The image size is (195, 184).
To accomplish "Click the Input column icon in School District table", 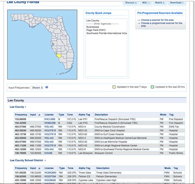I will pyautogui.click(x=39, y=168).
